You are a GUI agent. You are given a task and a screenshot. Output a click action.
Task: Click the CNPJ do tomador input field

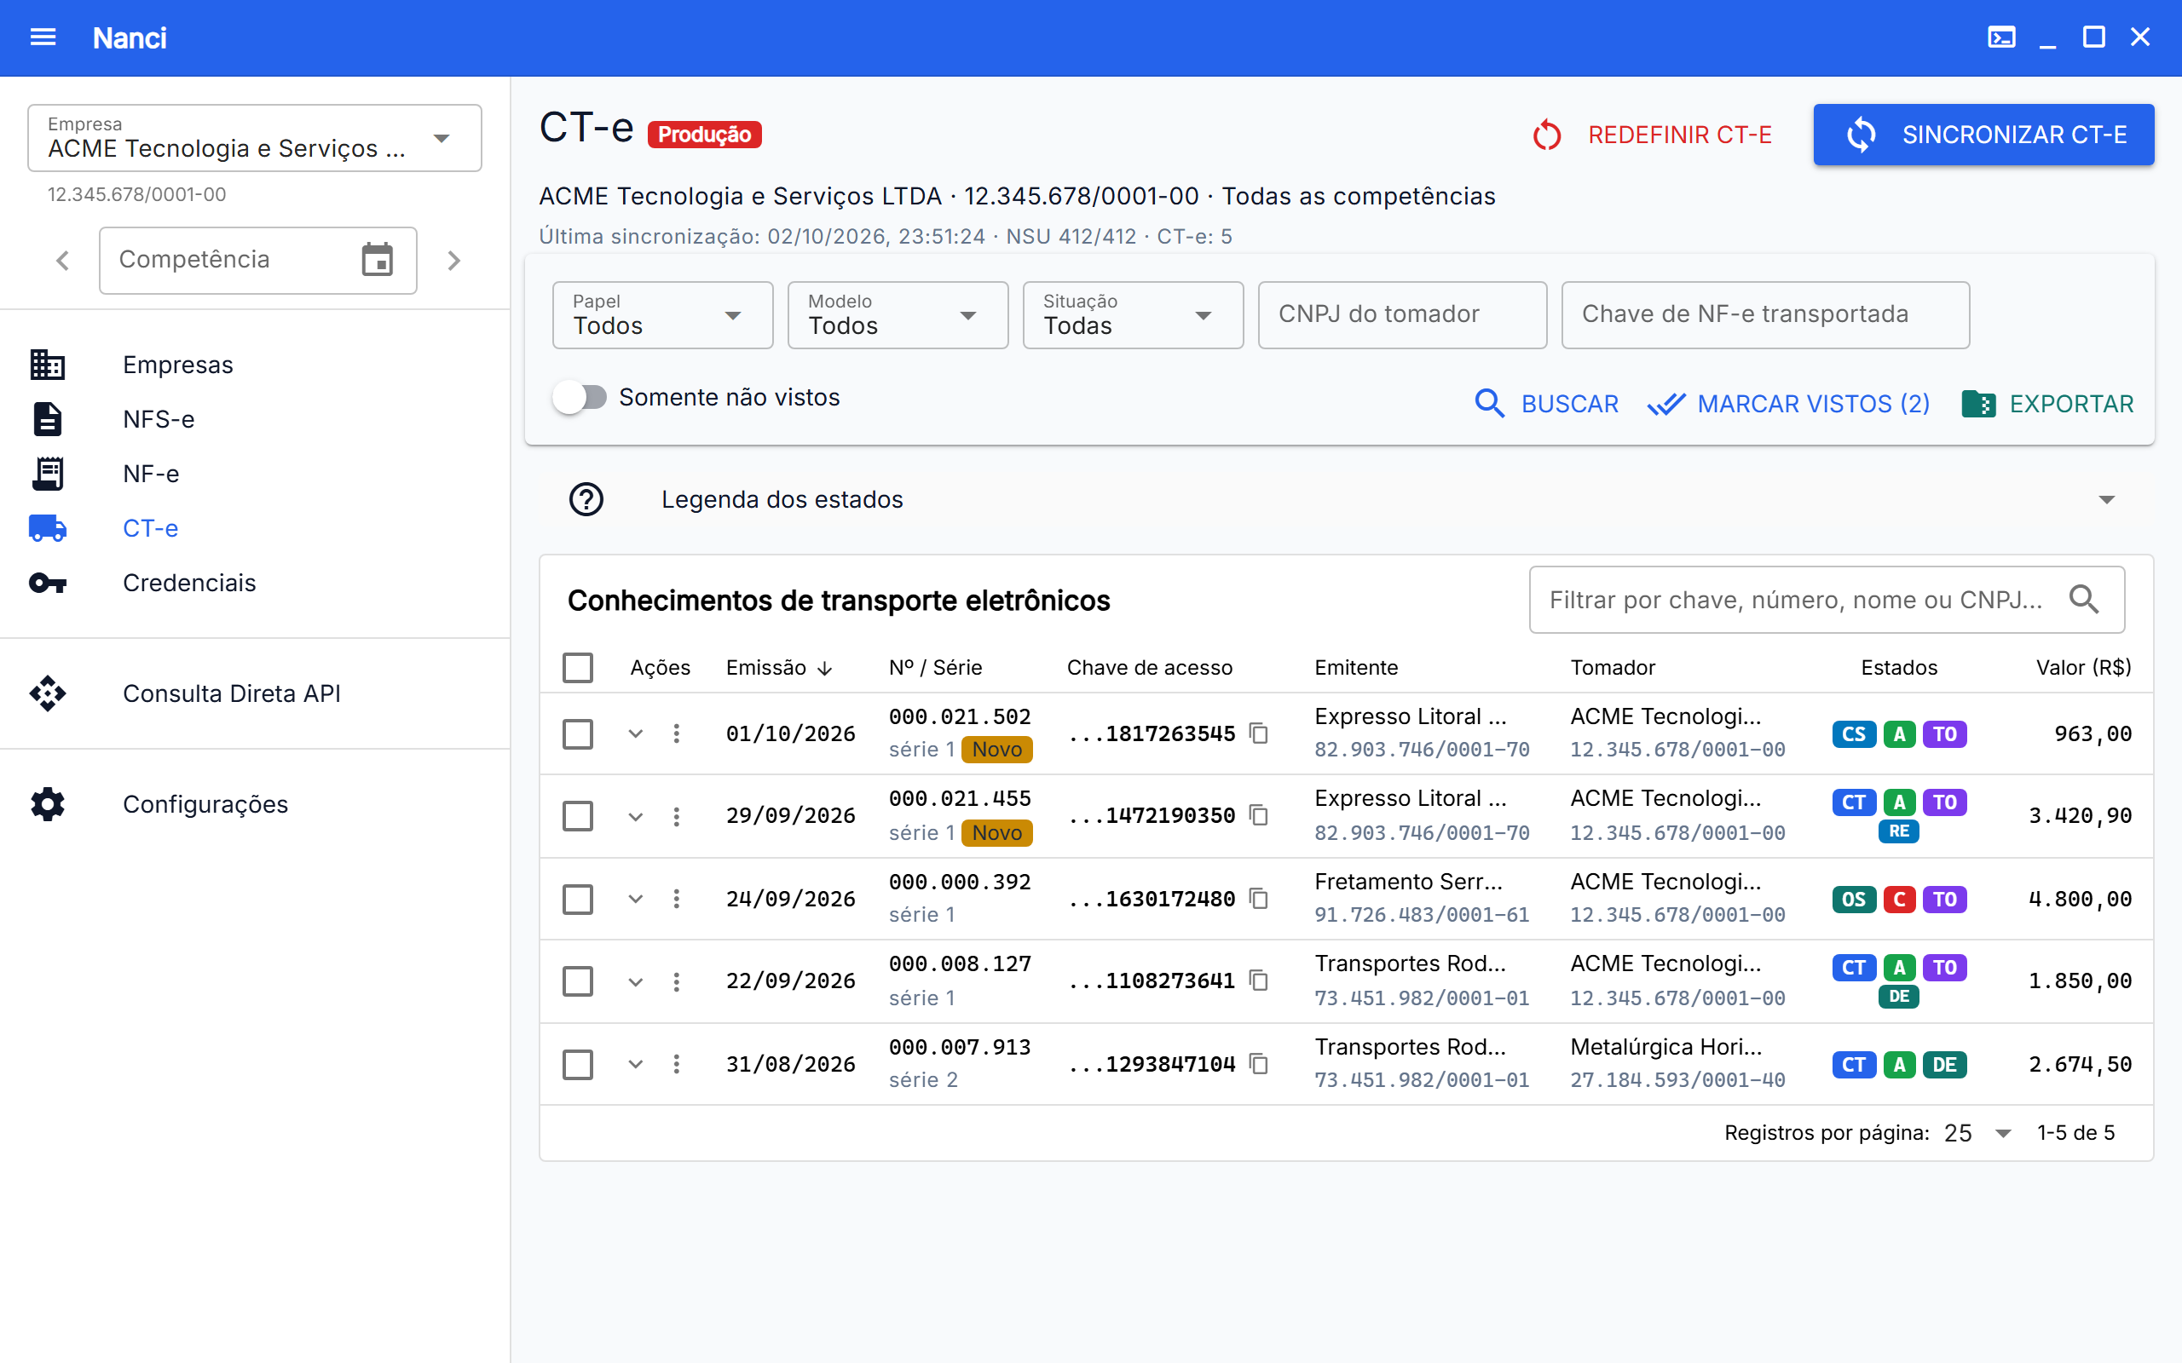tap(1402, 314)
